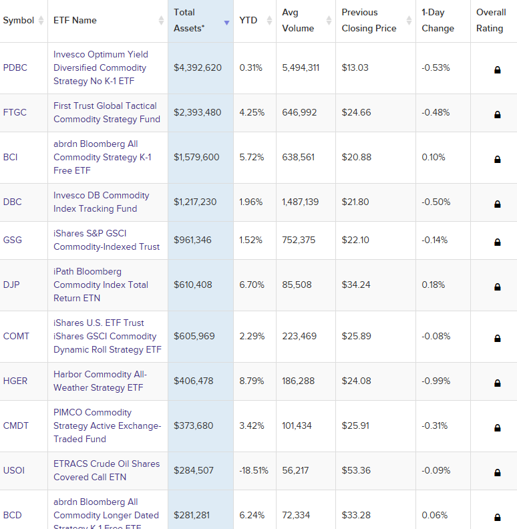Image resolution: width=517 pixels, height=529 pixels.
Task: Click the Overall Rating column header
Action: (494, 21)
